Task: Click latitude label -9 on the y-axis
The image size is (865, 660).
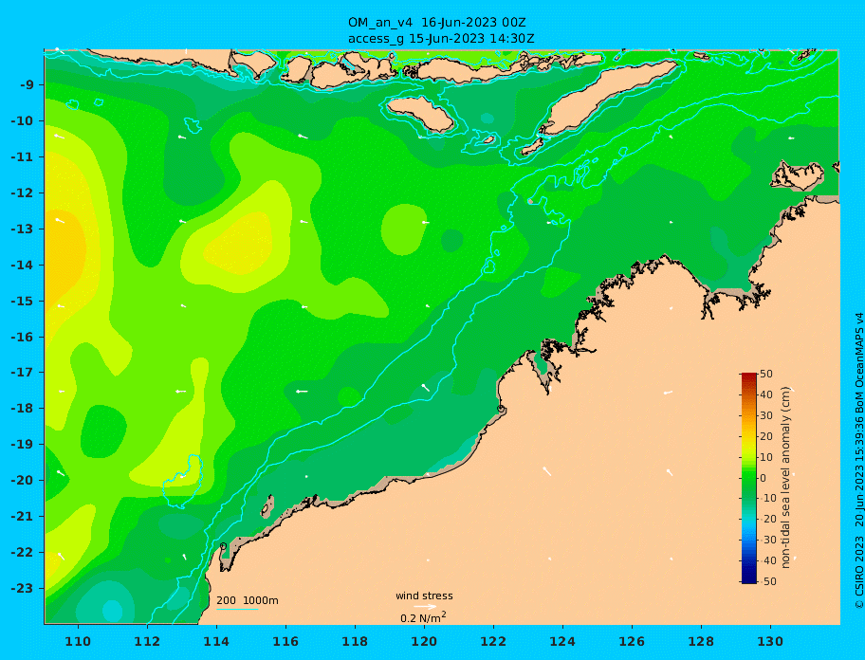Action: (x=28, y=85)
